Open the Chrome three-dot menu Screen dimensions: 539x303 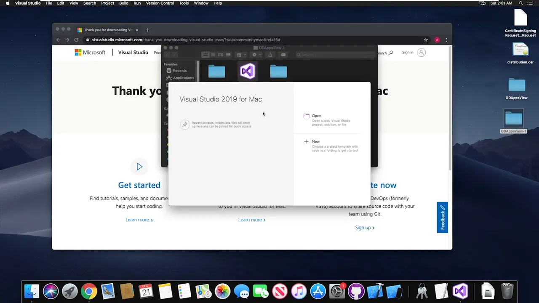(446, 40)
